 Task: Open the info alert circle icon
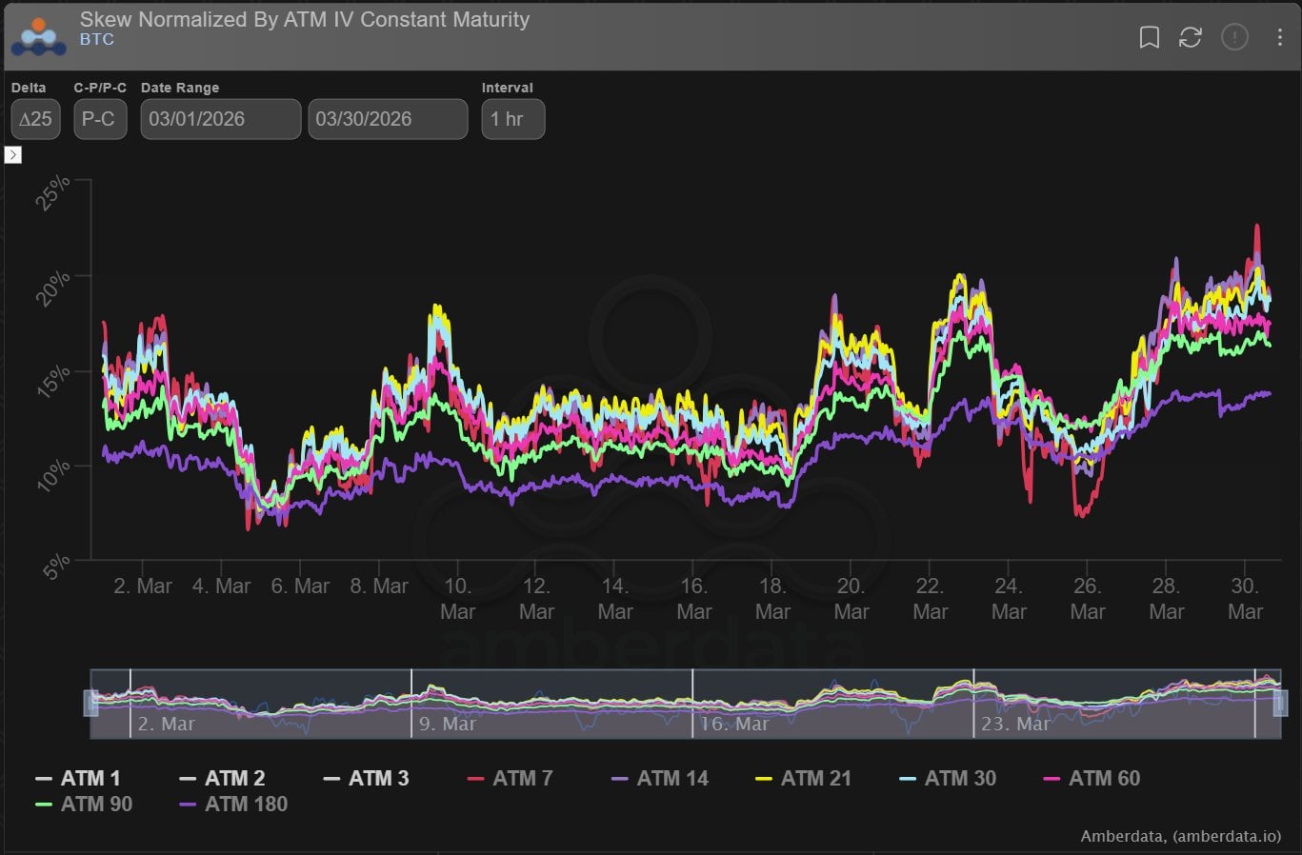click(x=1234, y=37)
